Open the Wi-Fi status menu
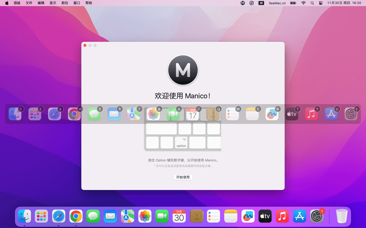The image size is (366, 228). 303,3
